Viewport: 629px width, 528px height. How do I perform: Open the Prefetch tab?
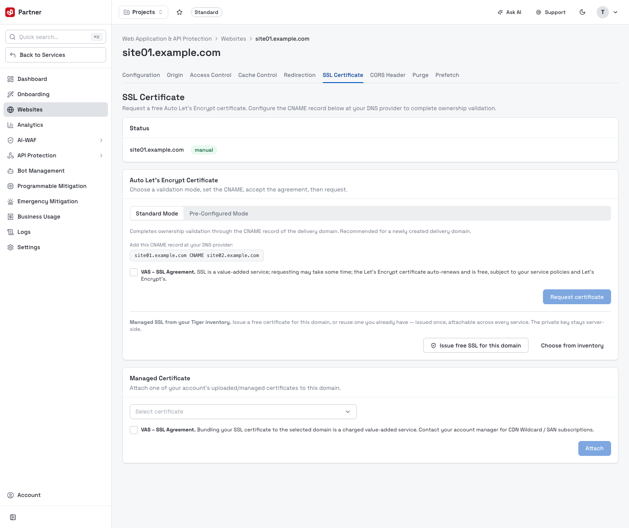pos(447,75)
